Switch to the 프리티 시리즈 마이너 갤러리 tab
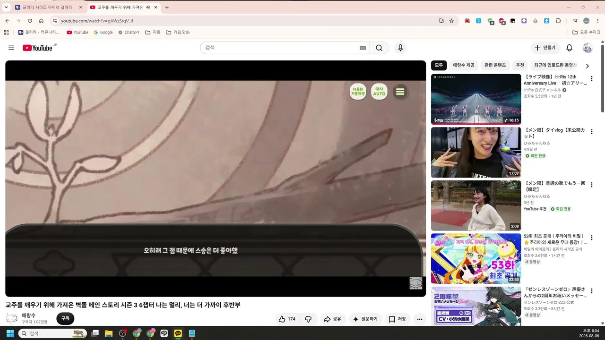The width and height of the screenshot is (605, 340). pyautogui.click(x=48, y=7)
